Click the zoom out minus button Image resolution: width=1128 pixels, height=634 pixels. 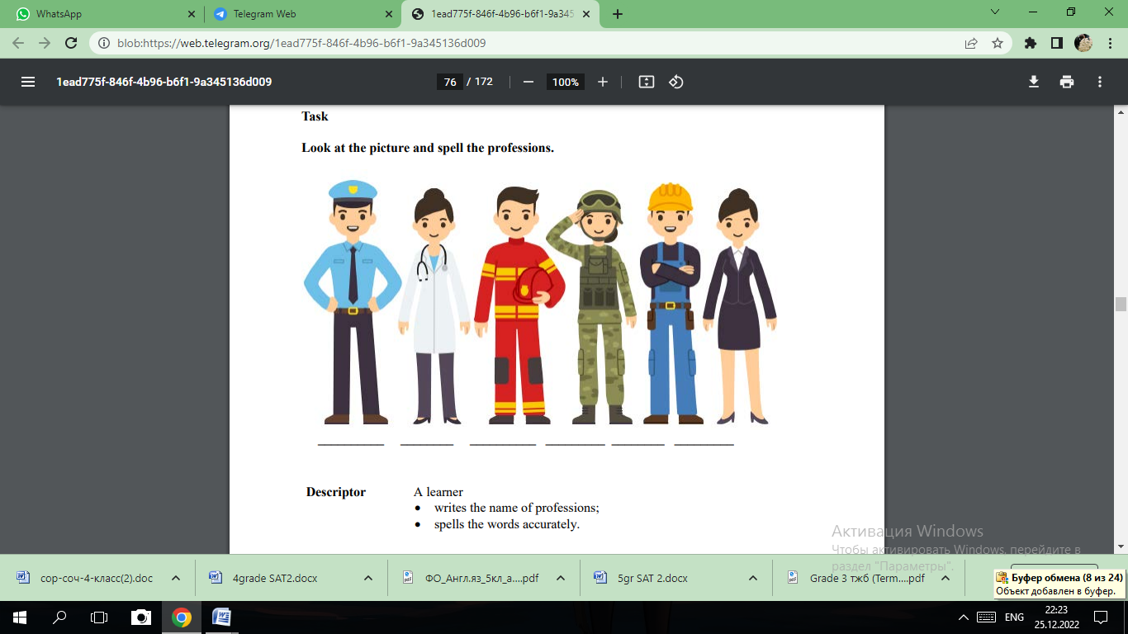(x=528, y=82)
